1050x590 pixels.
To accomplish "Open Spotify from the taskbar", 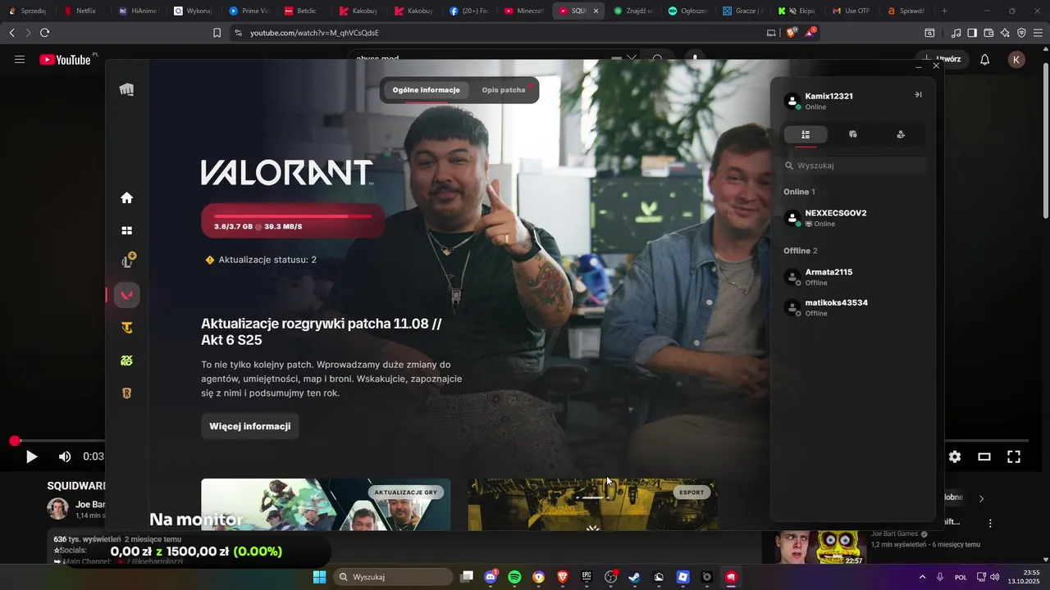I will (514, 577).
